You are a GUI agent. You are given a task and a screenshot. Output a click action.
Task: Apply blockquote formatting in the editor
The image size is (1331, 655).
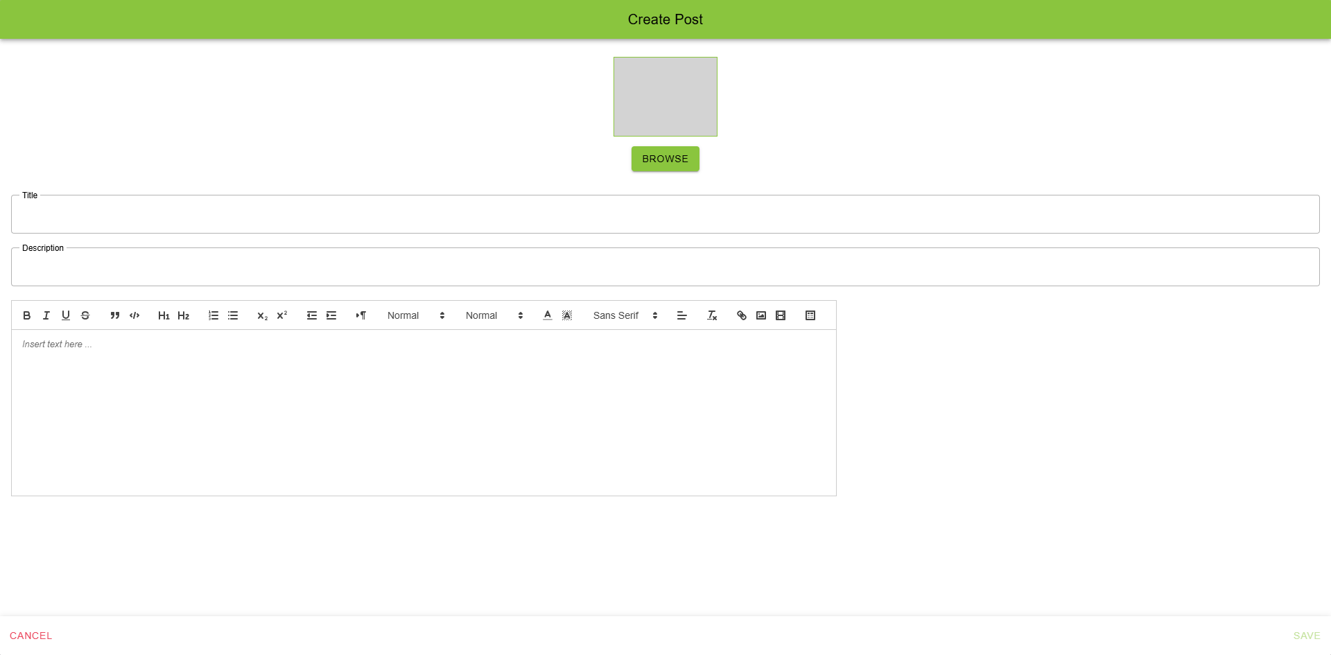click(x=115, y=315)
